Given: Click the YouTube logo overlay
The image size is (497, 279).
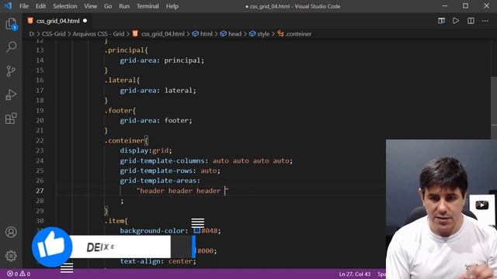Looking at the screenshot, I should pyautogui.click(x=481, y=205).
